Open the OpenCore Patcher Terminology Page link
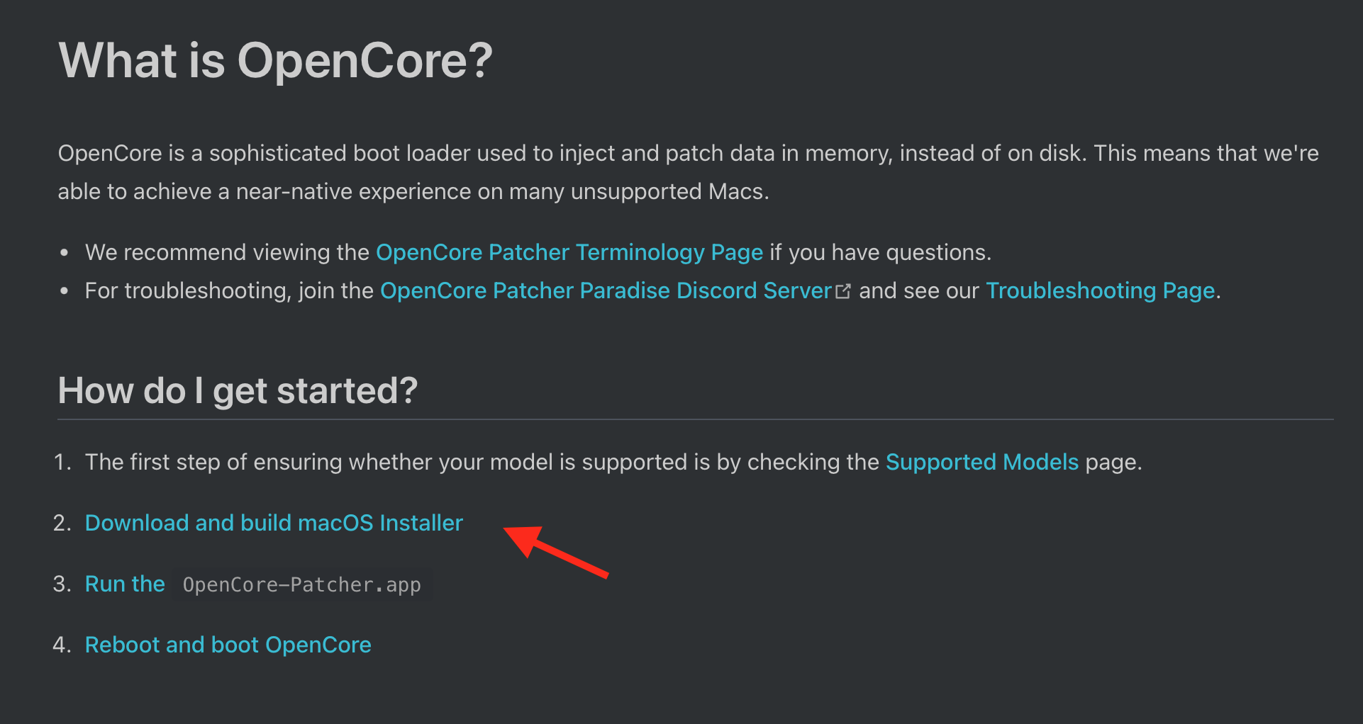 pos(569,253)
